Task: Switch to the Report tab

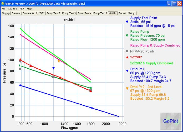Action: click(x=122, y=13)
